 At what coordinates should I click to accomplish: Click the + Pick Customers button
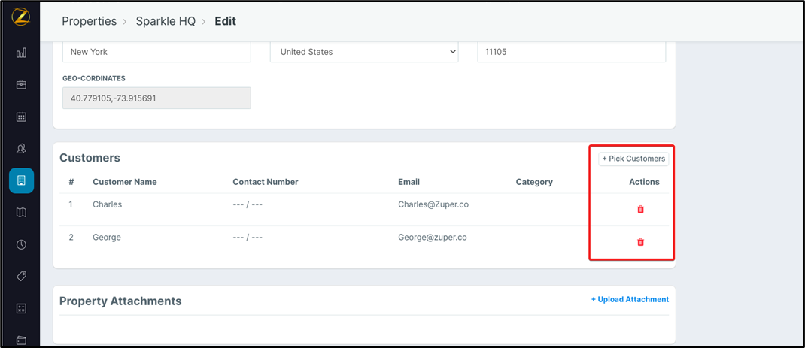(633, 159)
